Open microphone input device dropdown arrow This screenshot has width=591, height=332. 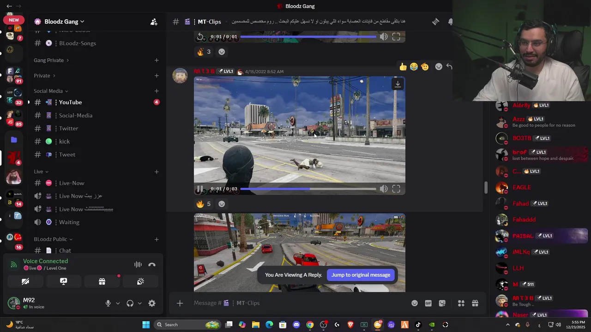118,303
